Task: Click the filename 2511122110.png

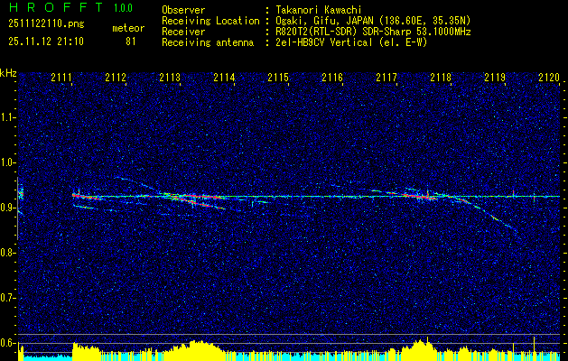Action: pos(46,24)
